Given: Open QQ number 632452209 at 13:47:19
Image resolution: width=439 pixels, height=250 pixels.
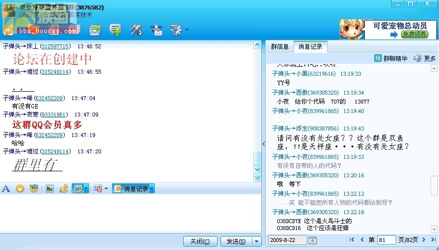Looking at the screenshot, I should [49, 135].
